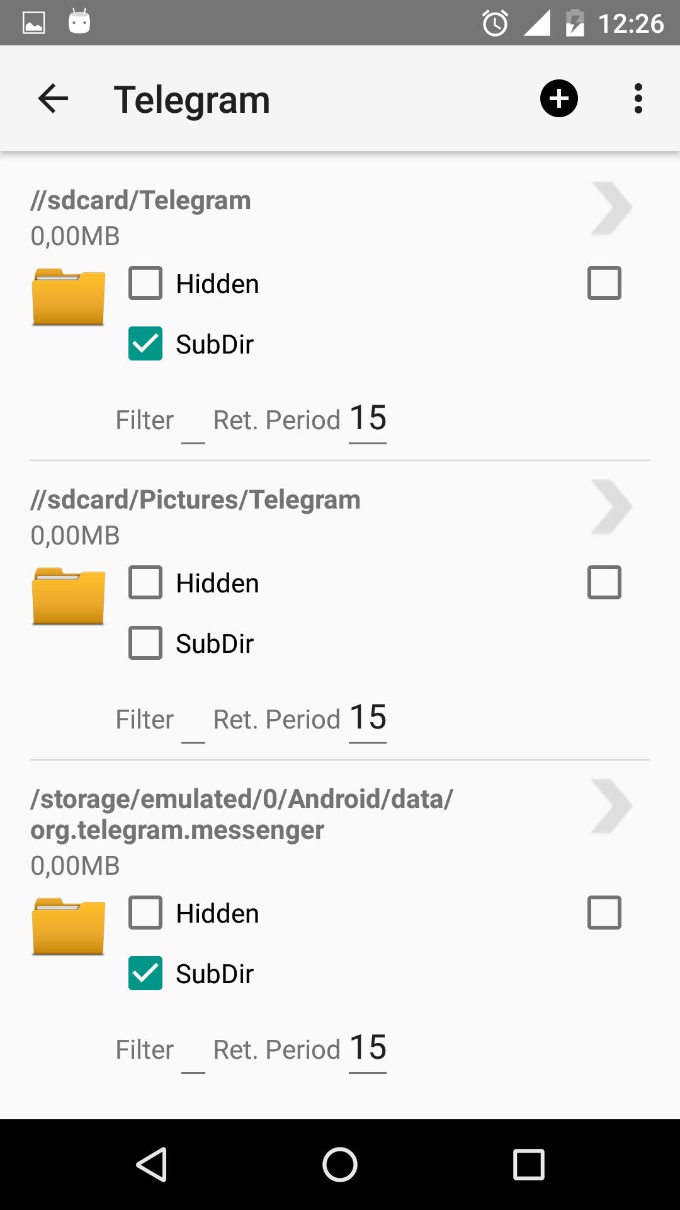680x1210 pixels.
Task: Uncheck SubDir for //sdcard/Telegram
Action: (145, 343)
